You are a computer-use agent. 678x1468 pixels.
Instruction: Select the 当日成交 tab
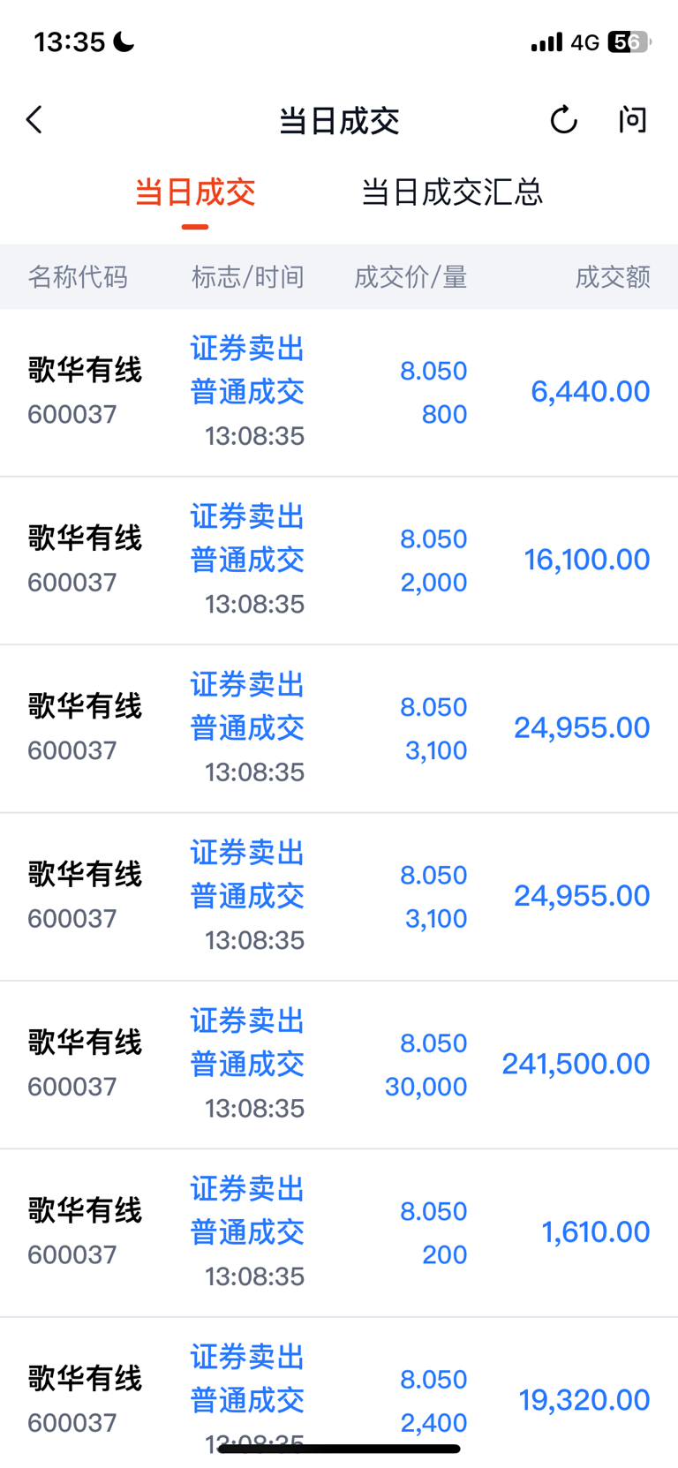point(195,192)
